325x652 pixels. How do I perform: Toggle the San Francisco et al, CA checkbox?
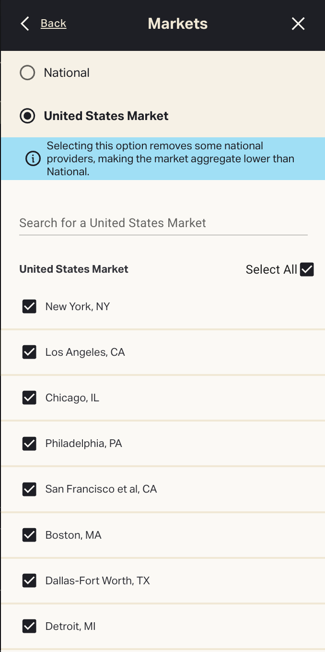[x=30, y=489]
